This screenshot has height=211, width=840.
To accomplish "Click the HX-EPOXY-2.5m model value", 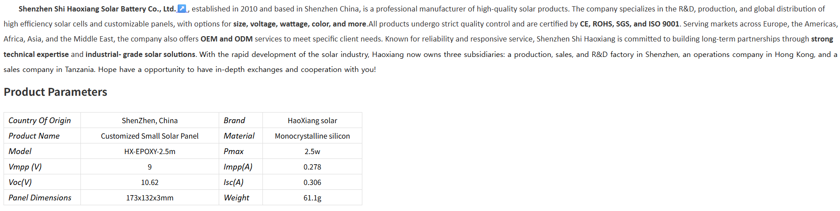I will [x=149, y=151].
